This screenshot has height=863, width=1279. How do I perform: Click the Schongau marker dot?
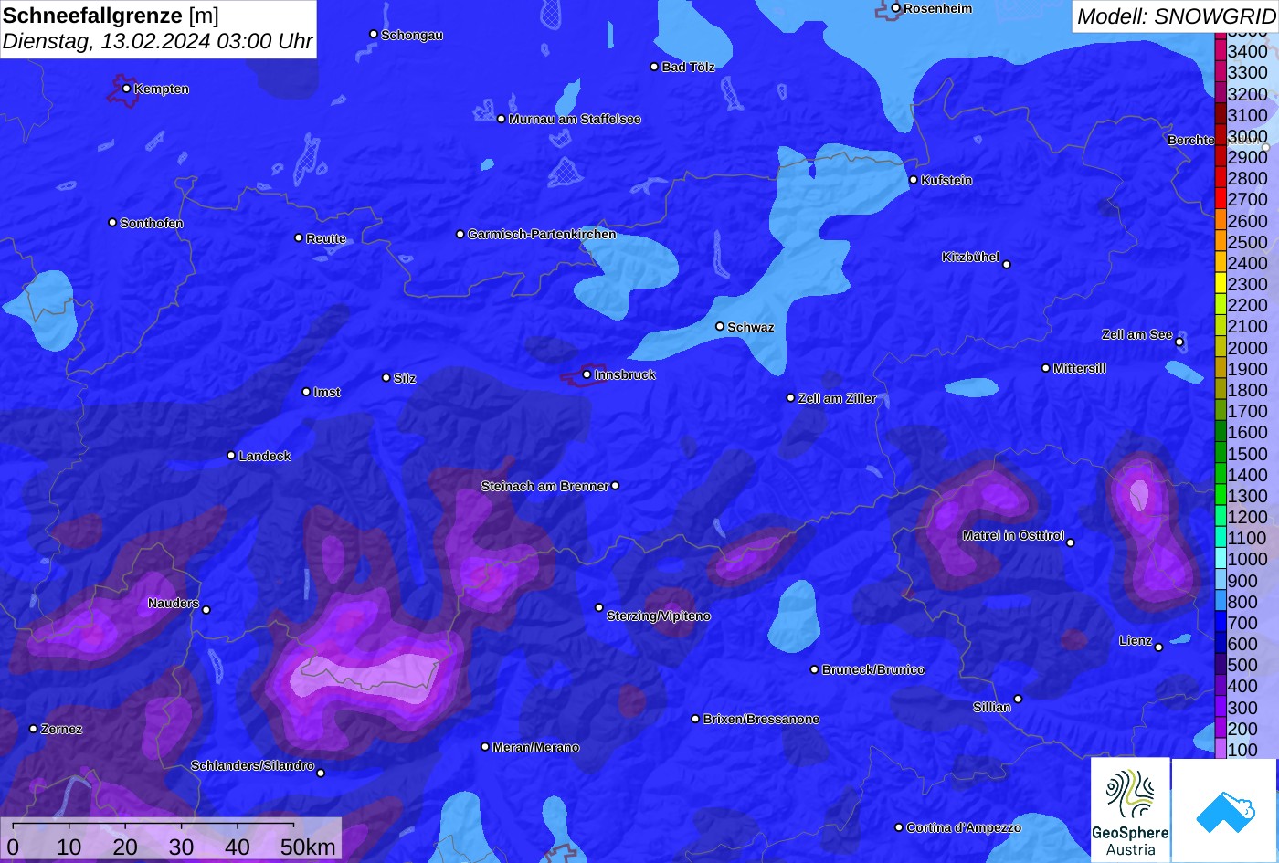[374, 34]
